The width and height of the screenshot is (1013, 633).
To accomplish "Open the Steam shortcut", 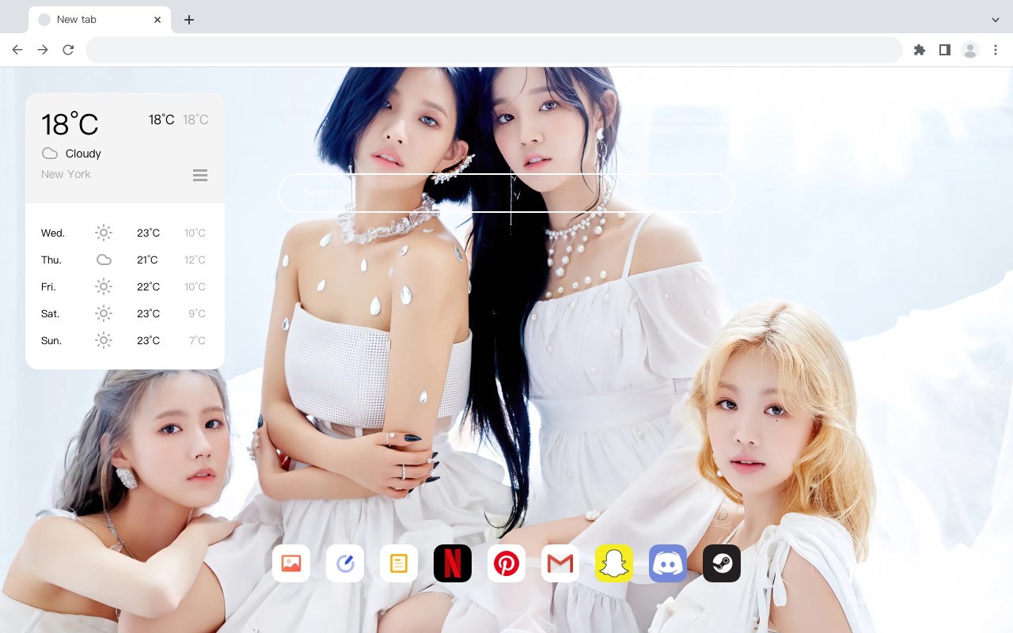I will tap(722, 563).
